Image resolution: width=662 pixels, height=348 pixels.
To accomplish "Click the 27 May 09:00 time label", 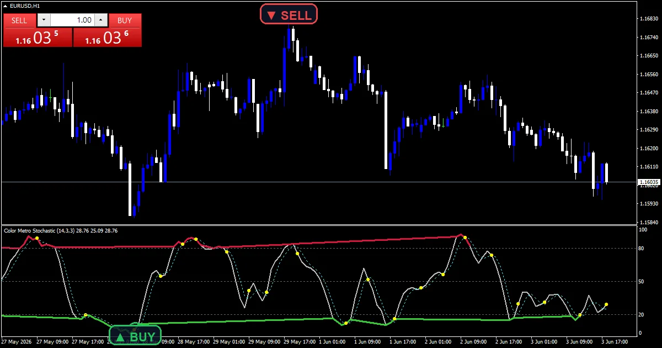I will [52, 342].
